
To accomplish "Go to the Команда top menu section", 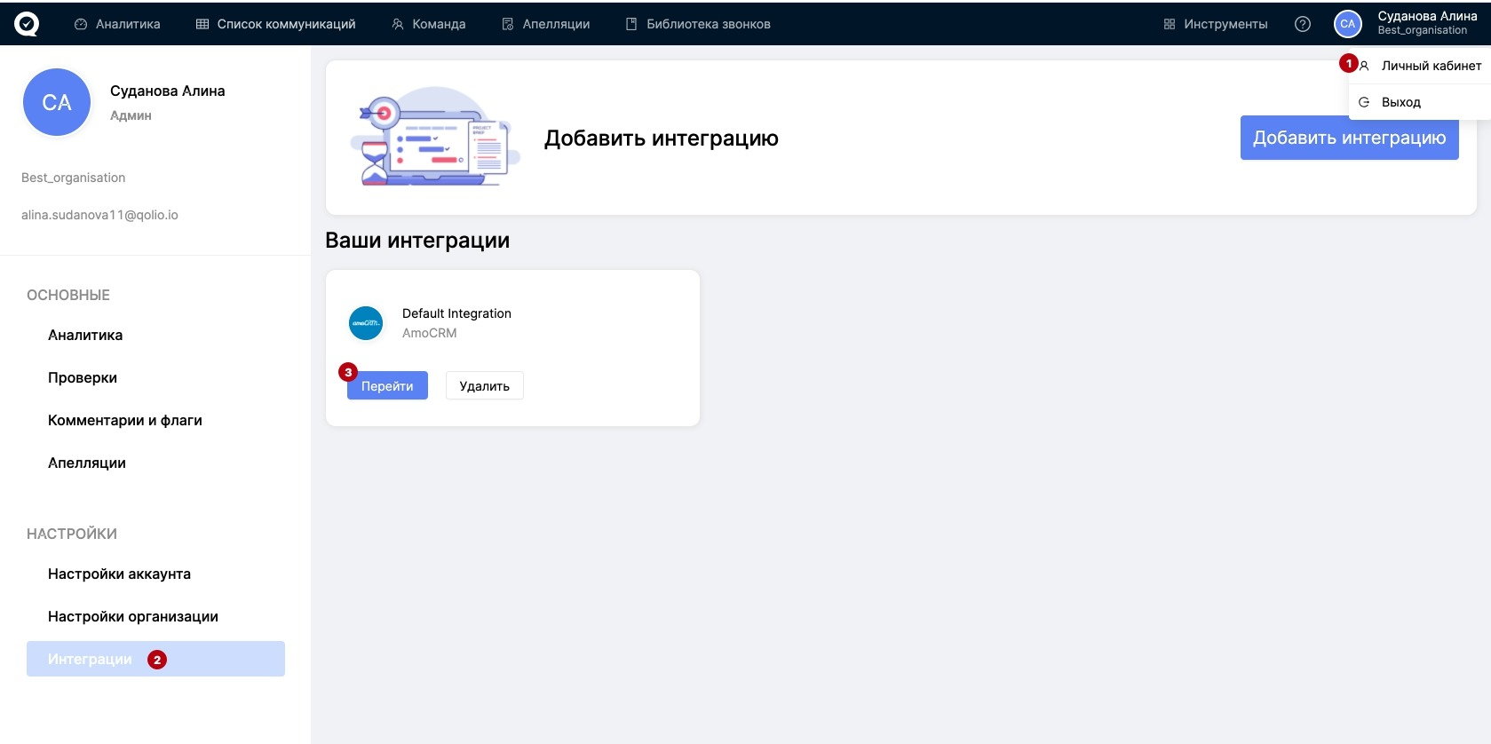I will point(429,24).
